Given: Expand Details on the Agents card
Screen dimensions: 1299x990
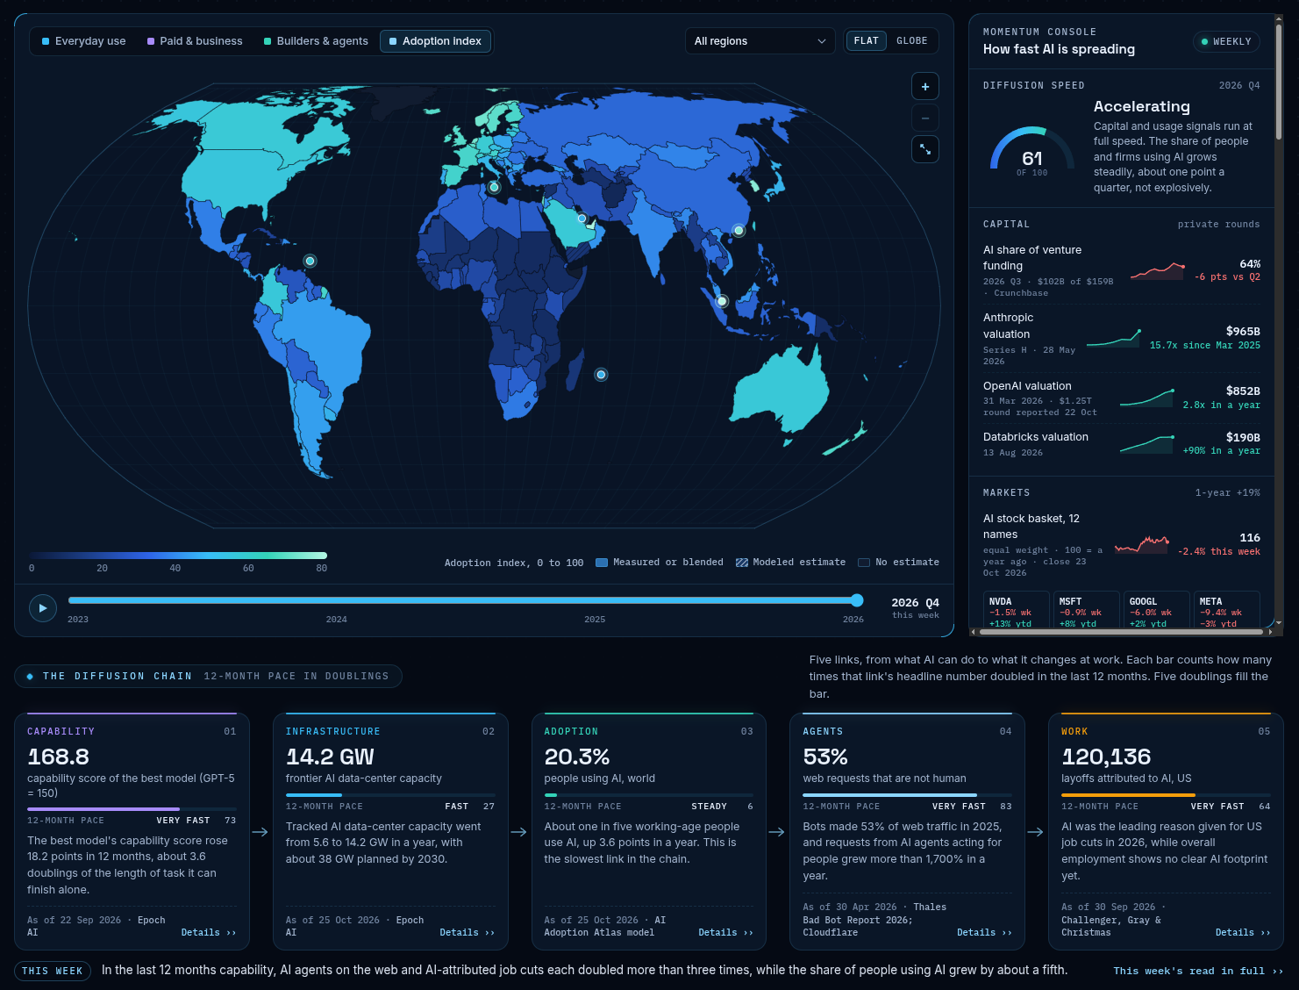Looking at the screenshot, I should 985,933.
